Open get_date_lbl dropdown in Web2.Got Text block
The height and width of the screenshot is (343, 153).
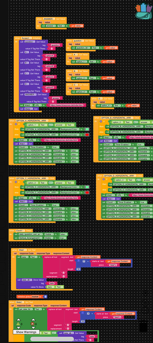(x=26, y=309)
